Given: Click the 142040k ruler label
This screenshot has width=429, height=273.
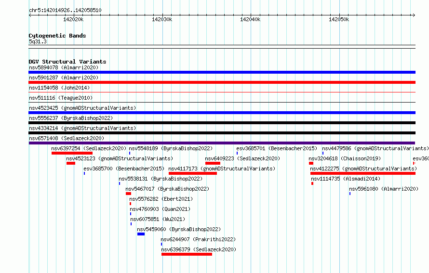Looking at the screenshot, I should [x=250, y=19].
